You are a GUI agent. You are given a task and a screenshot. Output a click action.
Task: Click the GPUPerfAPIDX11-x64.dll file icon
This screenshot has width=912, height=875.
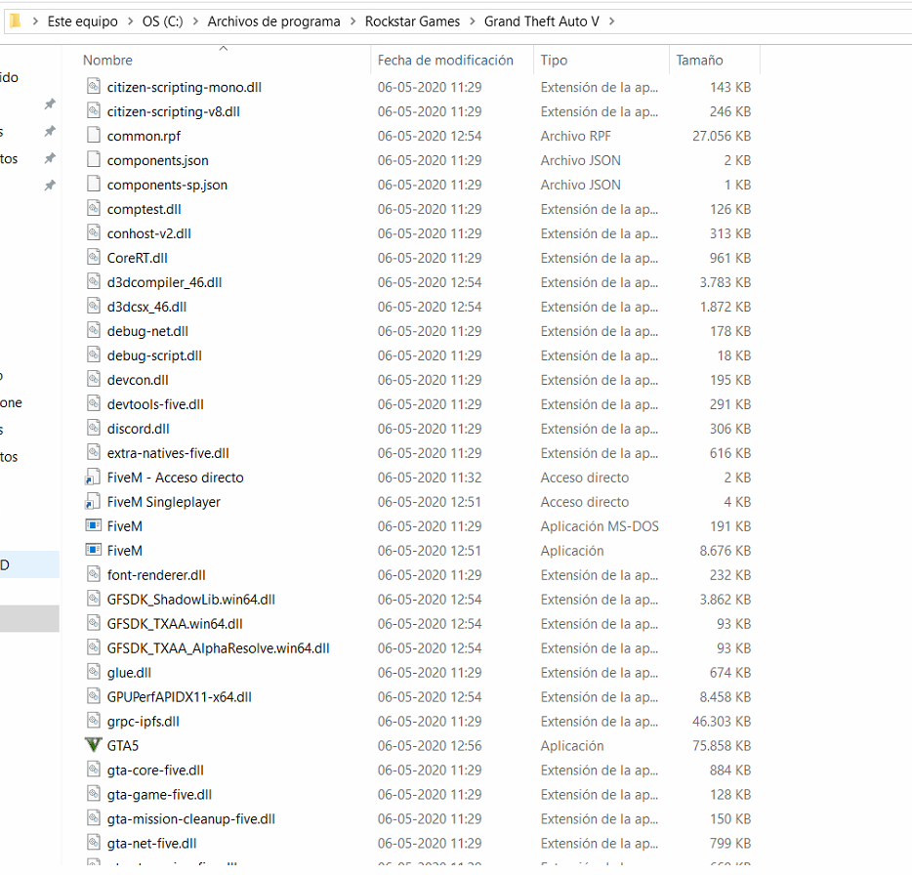point(93,697)
